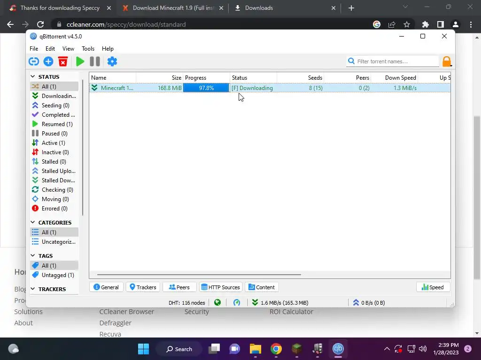Select the Completed status filter
This screenshot has height=360, width=481.
pos(54,115)
